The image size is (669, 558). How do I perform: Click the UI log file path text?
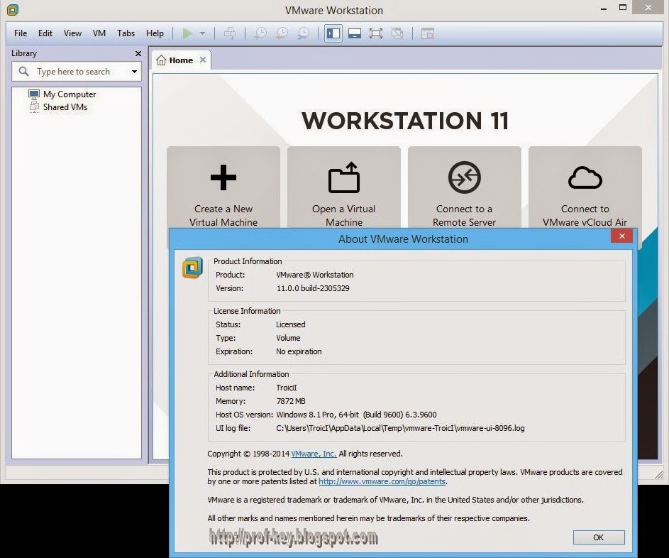pos(400,428)
